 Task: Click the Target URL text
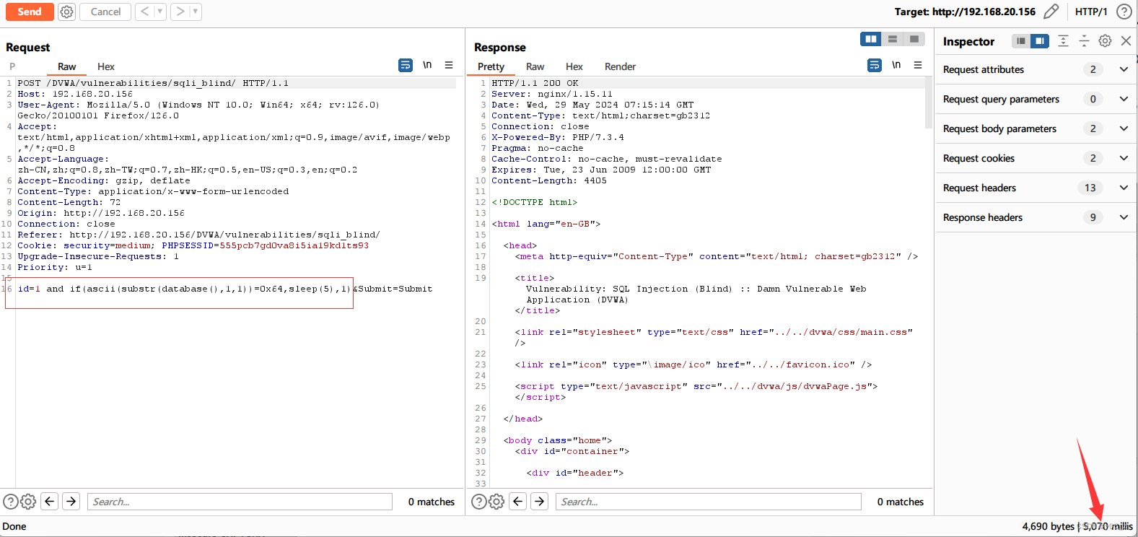(965, 12)
